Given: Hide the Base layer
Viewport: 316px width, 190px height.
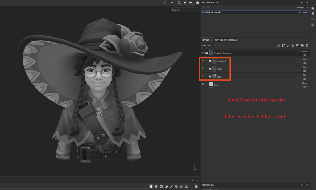Looking at the screenshot, I should coord(203,84).
